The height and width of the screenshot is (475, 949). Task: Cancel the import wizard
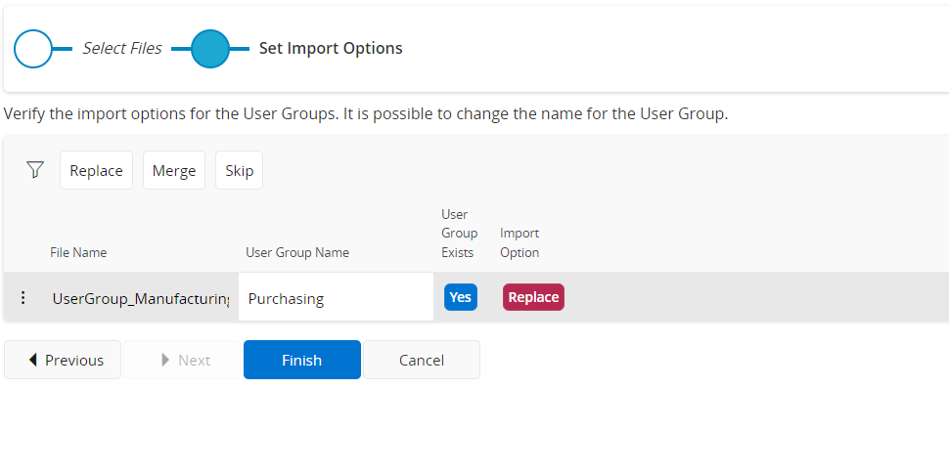click(422, 360)
